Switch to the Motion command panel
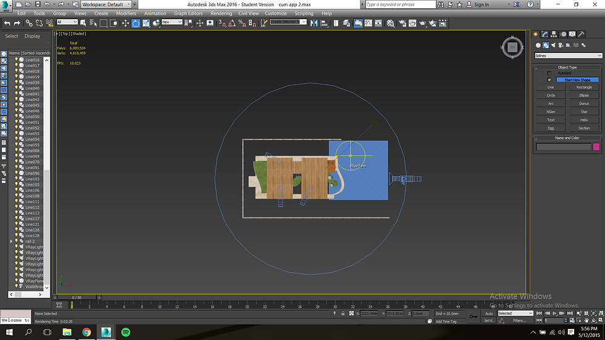Image resolution: width=605 pixels, height=340 pixels. 563,35
